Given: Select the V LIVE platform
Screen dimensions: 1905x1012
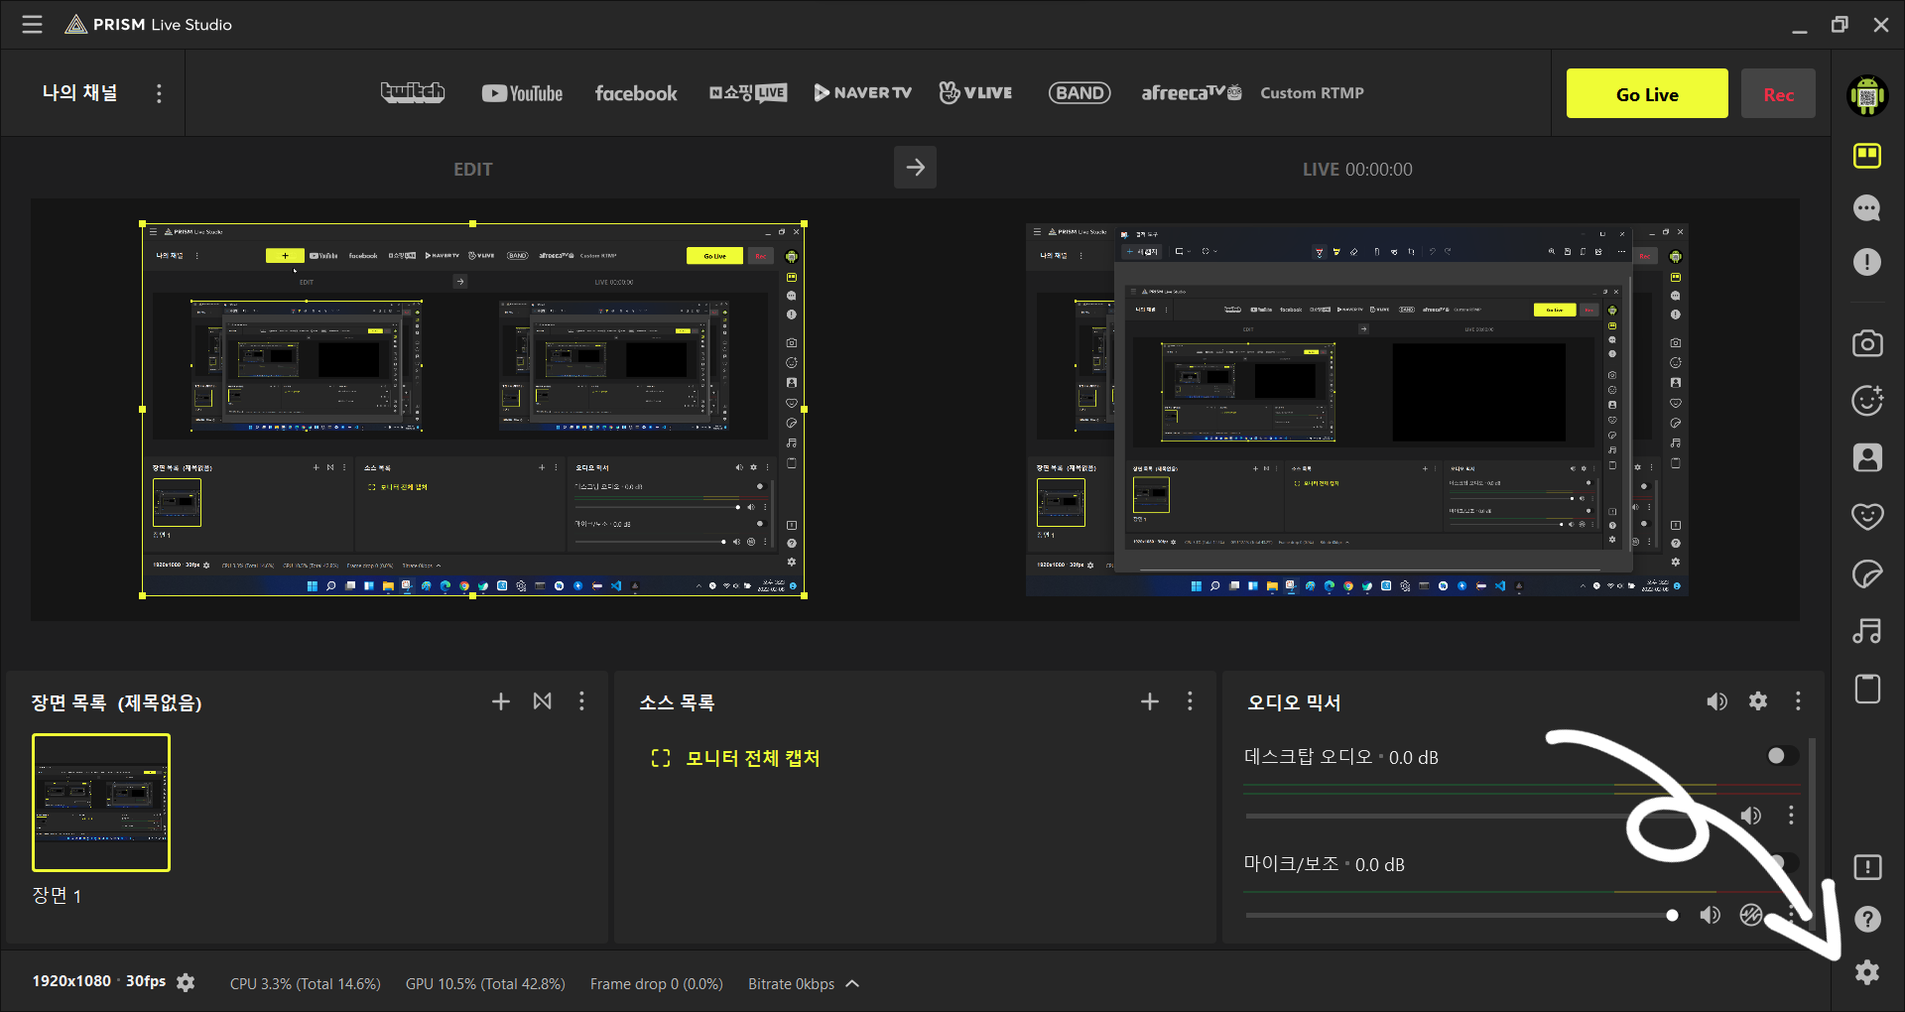Looking at the screenshot, I should point(976,93).
